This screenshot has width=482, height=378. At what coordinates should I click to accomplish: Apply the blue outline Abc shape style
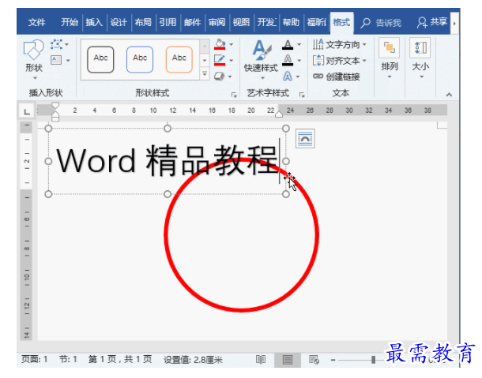coord(140,59)
